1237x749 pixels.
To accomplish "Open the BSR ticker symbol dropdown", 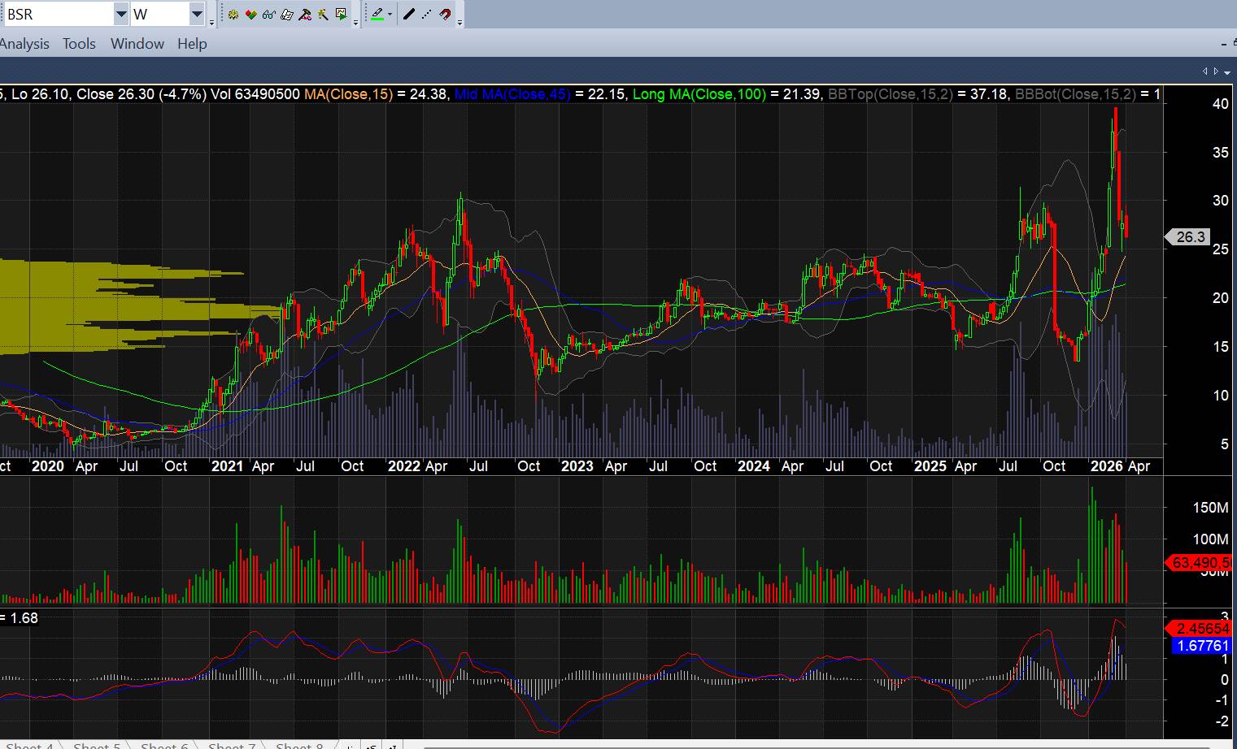I will click(120, 15).
